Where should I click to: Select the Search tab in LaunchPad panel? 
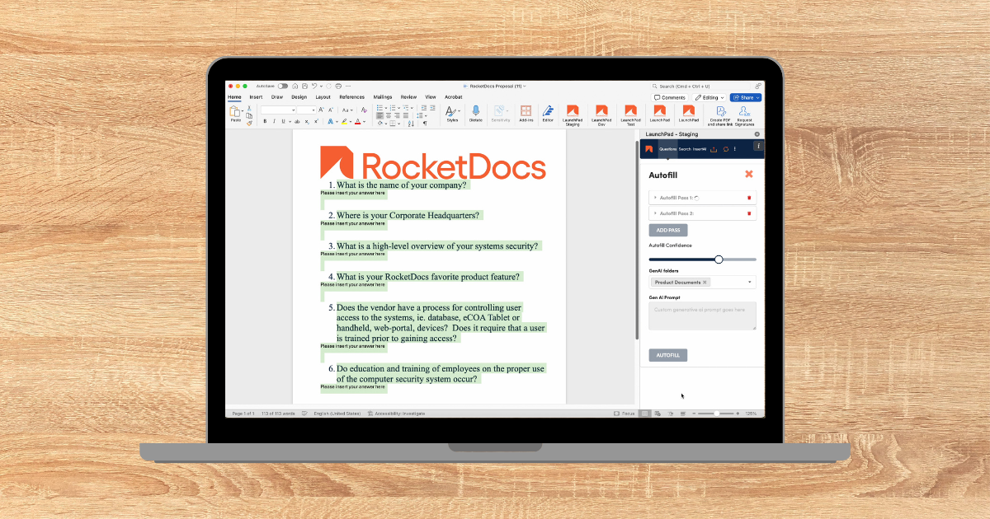[685, 149]
